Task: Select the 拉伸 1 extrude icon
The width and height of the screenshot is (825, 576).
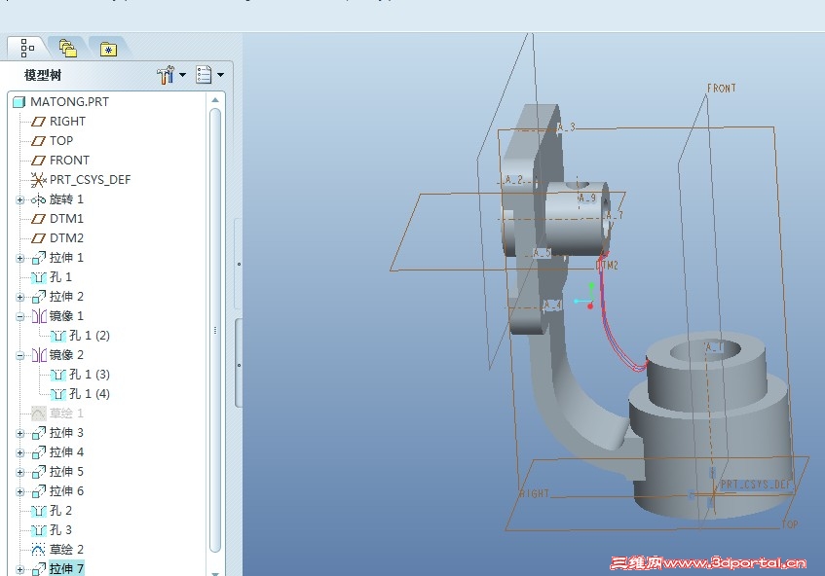Action: [38, 258]
